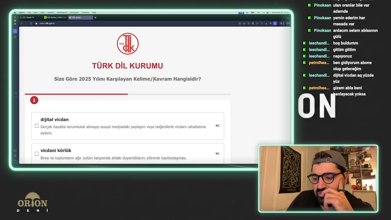Click chat message dijital vicdan aq yüzde yüz

[x=353, y=78]
